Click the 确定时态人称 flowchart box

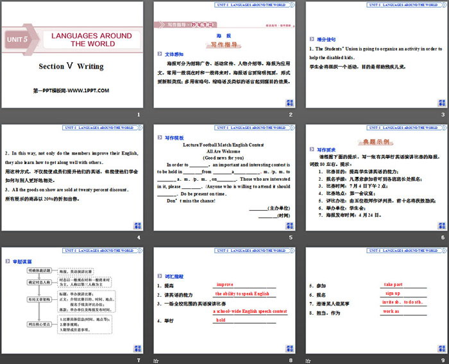(39, 283)
